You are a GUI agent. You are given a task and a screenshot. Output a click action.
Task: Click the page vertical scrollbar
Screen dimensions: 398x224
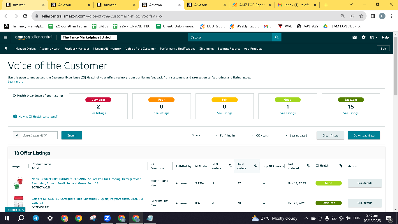395,66
